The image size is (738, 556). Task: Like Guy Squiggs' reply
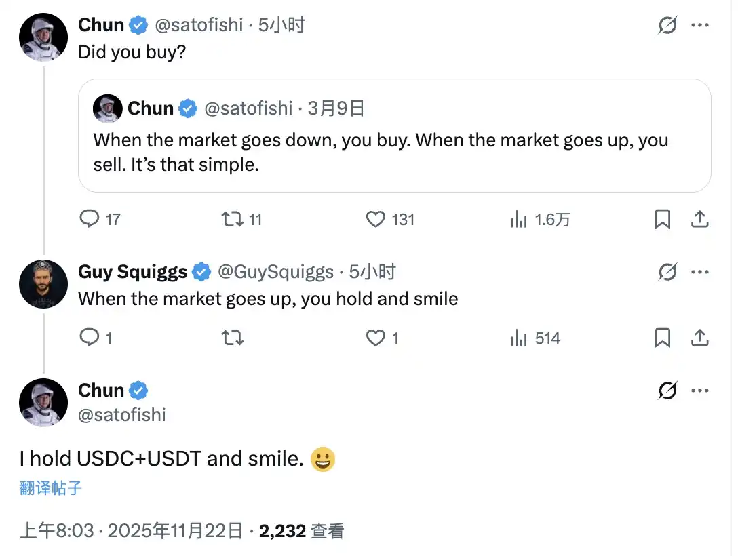[375, 338]
